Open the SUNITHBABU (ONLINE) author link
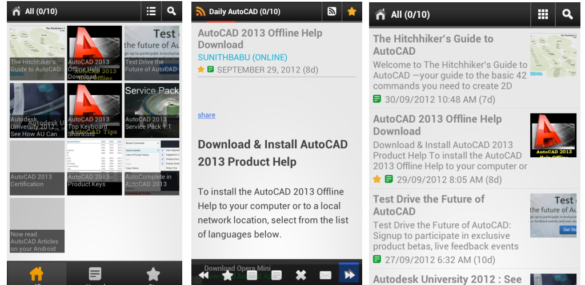 point(242,58)
